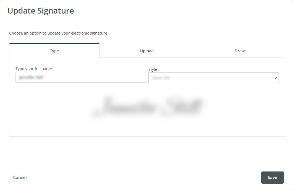Click the Style field label
The image size is (294, 190).
coord(153,69)
